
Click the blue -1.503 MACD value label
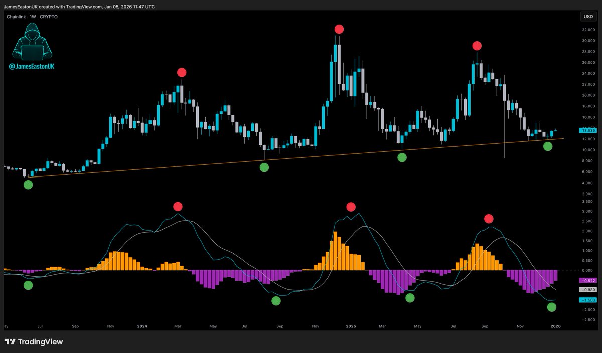(587, 300)
